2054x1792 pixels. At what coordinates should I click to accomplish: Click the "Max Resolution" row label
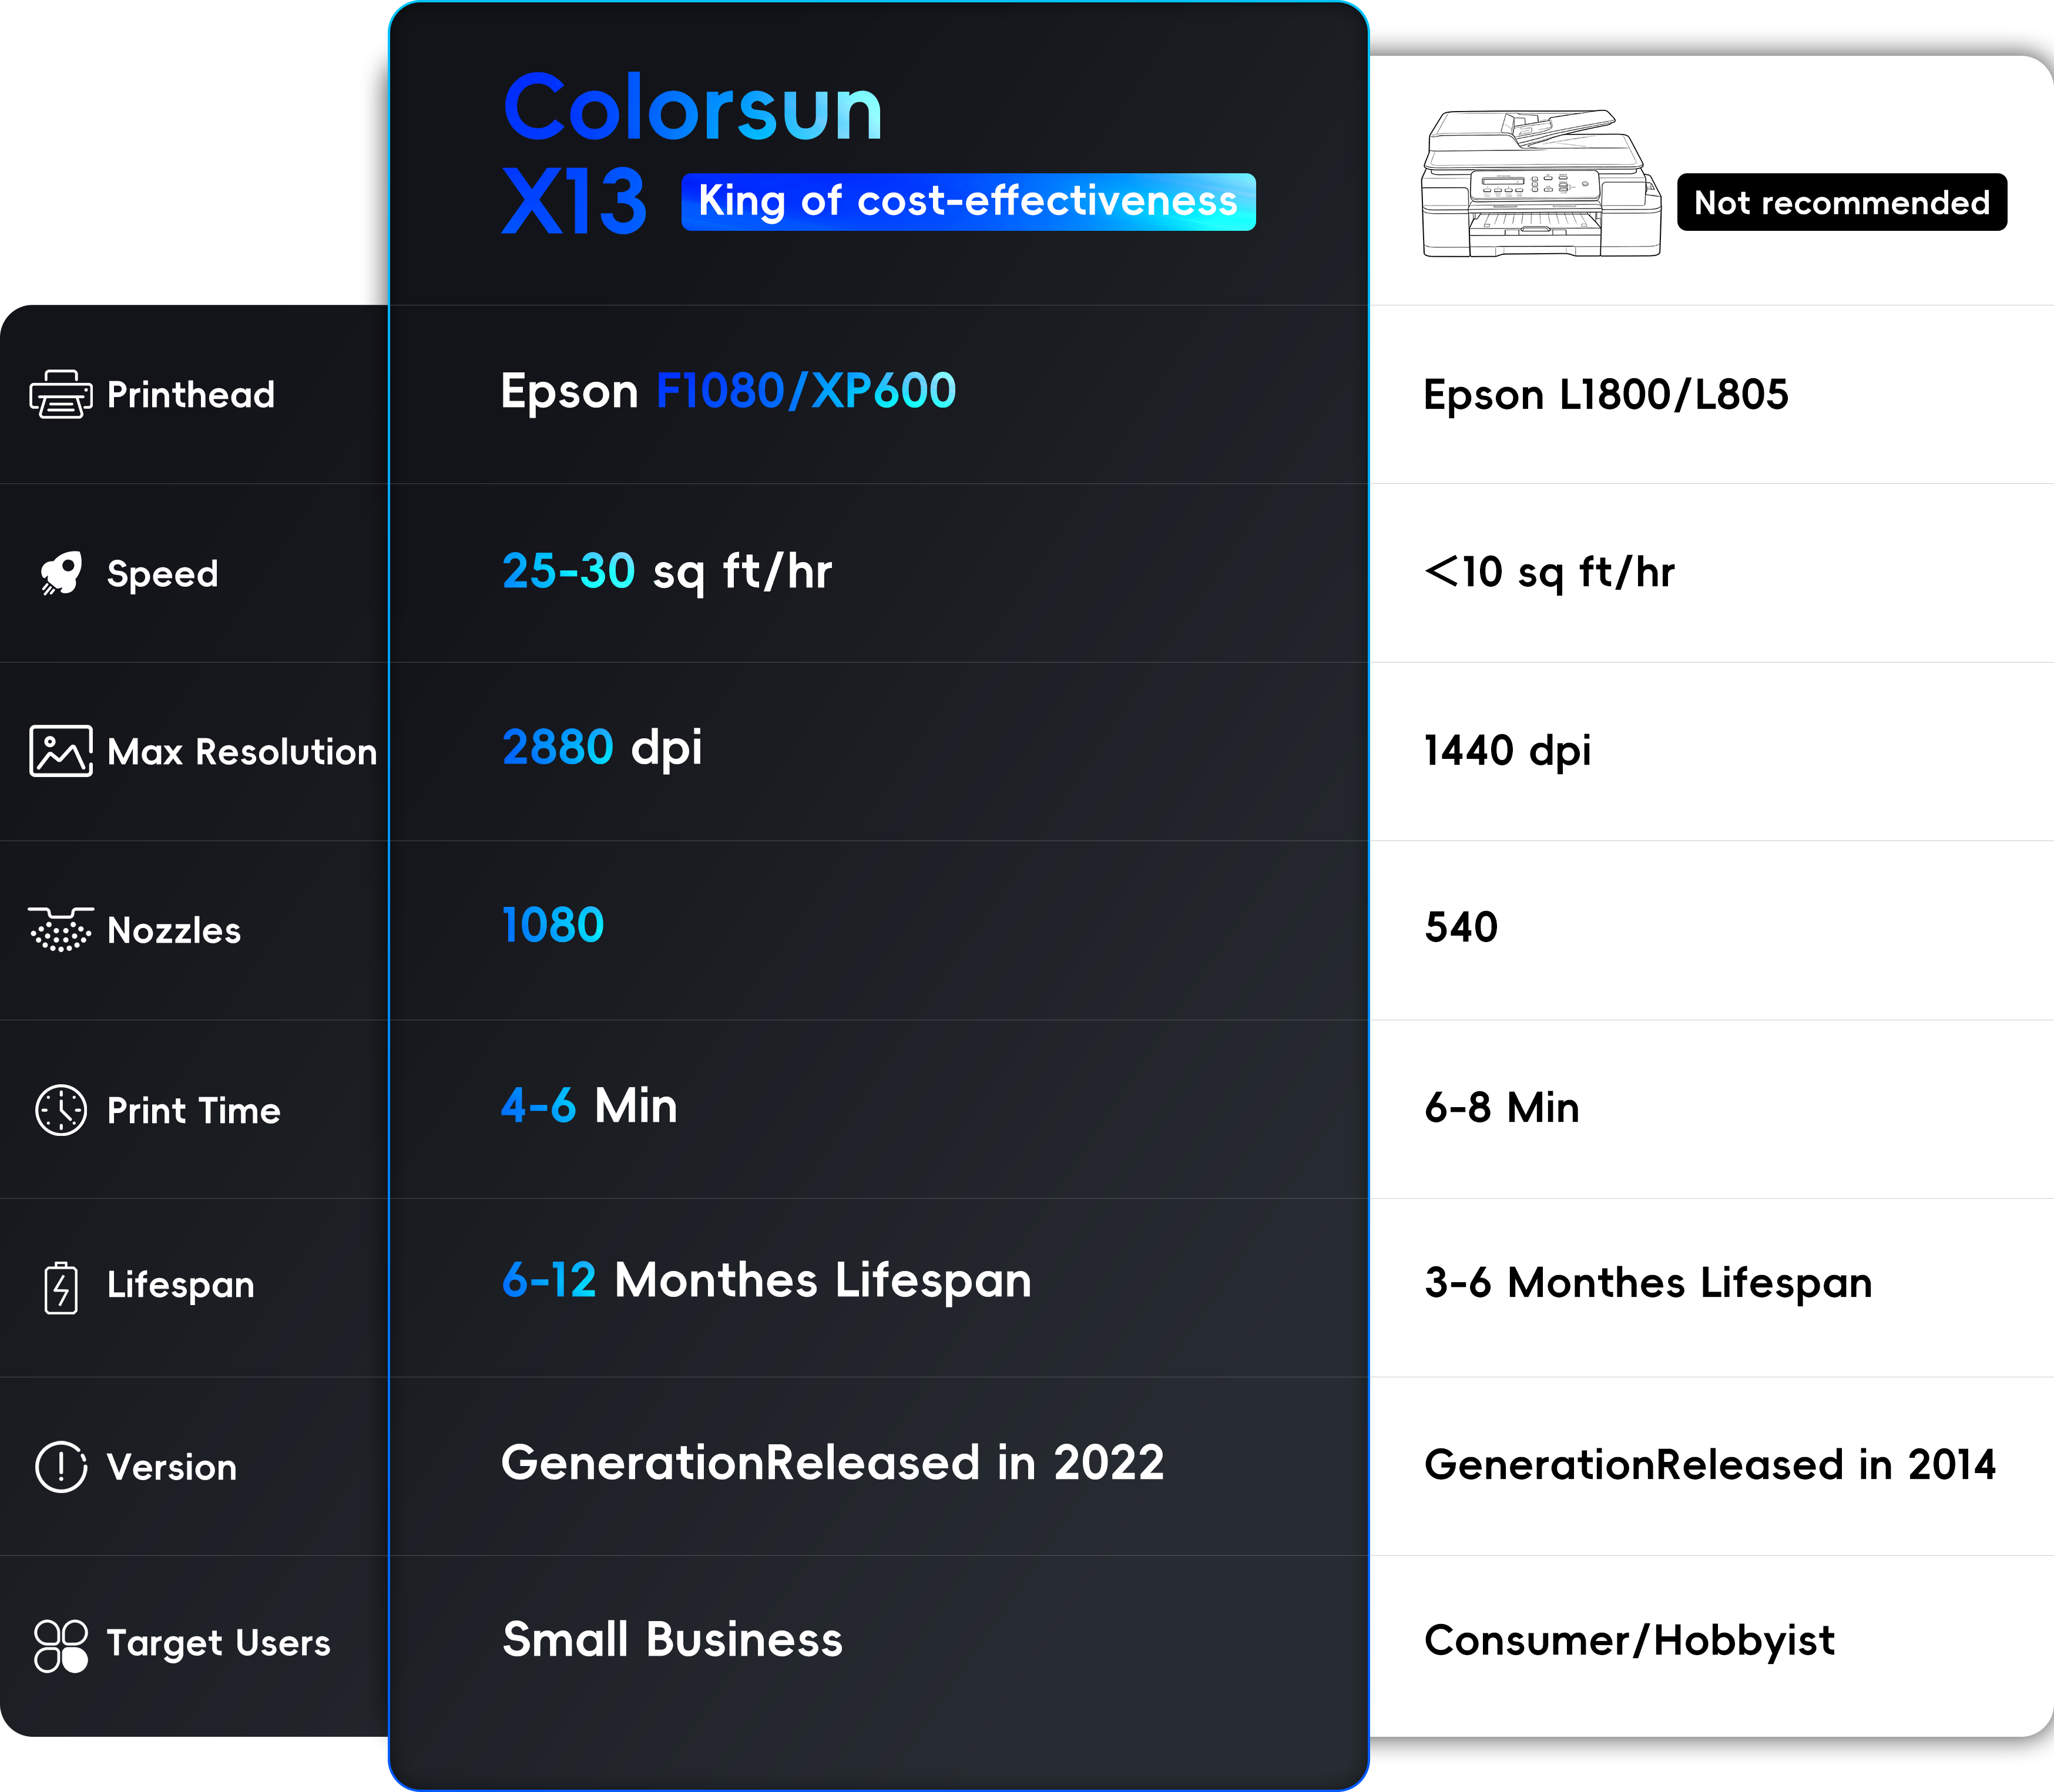click(242, 752)
